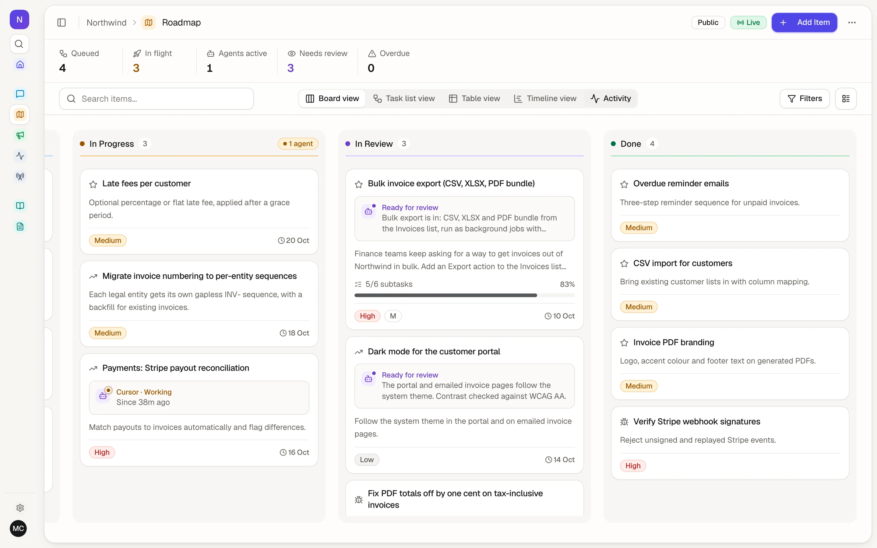Open the Cursor Working agent status box
Screen dimensions: 877x548
point(199,397)
